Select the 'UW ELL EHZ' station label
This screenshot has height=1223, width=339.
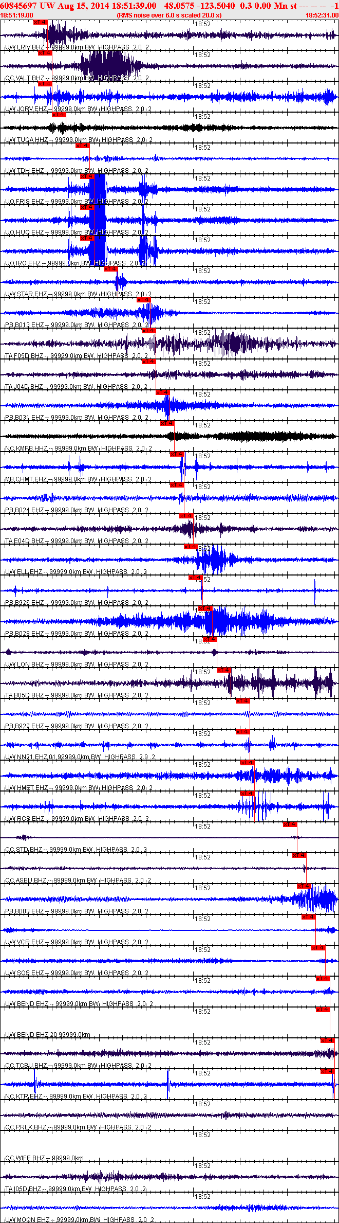click(24, 572)
